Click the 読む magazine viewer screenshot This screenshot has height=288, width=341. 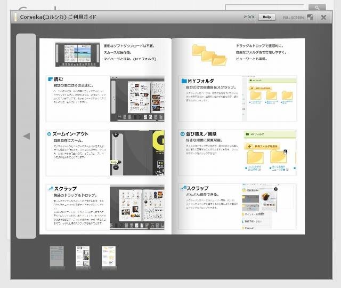click(137, 99)
